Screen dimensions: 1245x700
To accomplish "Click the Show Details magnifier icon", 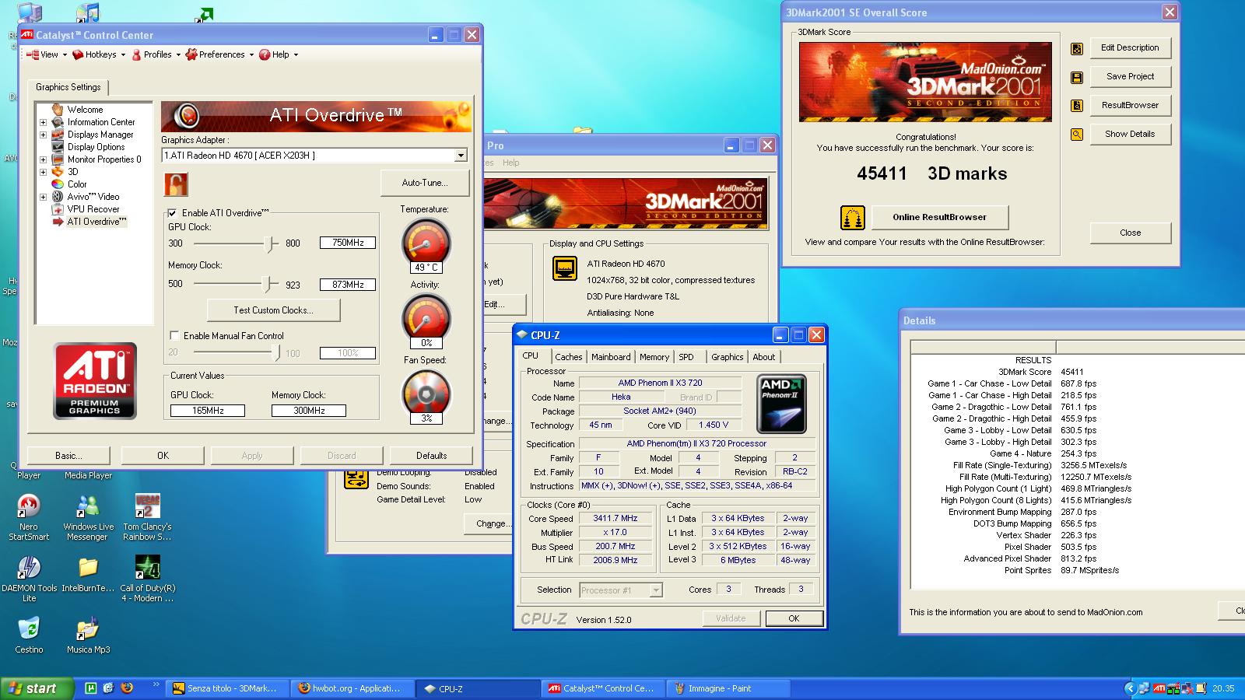I will [1077, 135].
